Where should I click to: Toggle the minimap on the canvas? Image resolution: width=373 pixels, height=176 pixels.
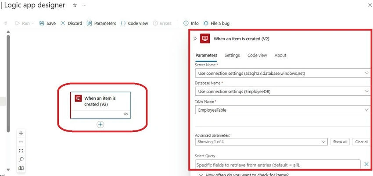(x=21, y=168)
